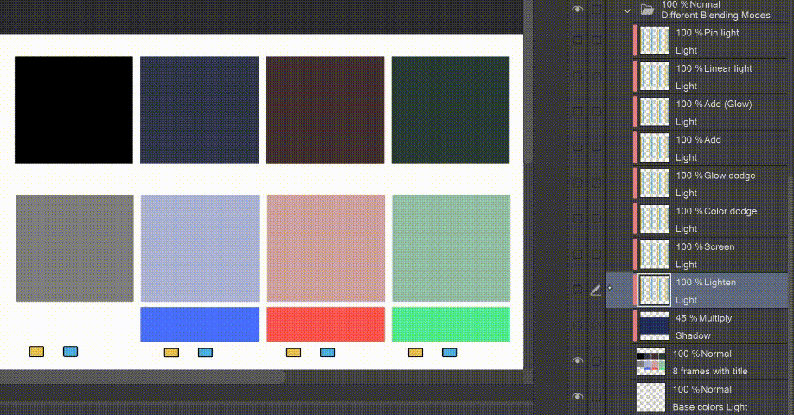Select the '100 % Add' layer name
Image resolution: width=794 pixels, height=415 pixels.
point(698,140)
